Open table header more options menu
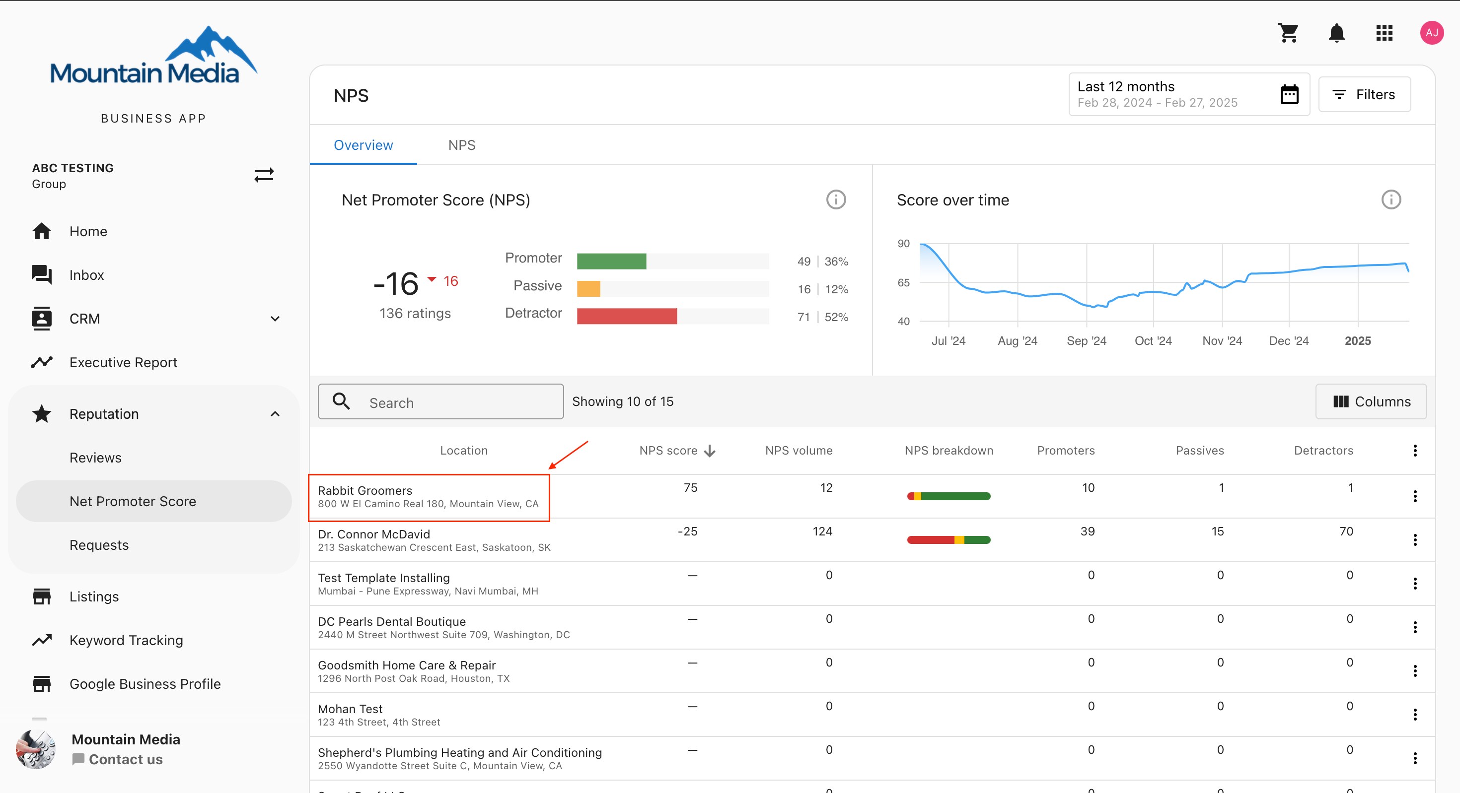1460x793 pixels. click(x=1415, y=450)
